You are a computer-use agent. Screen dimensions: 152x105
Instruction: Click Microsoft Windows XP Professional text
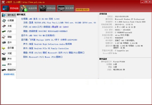coord(130,19)
